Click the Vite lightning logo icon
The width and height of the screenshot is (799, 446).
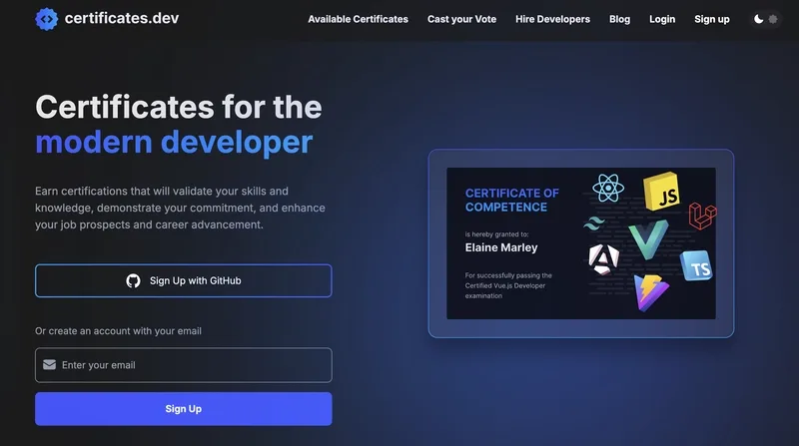651,292
